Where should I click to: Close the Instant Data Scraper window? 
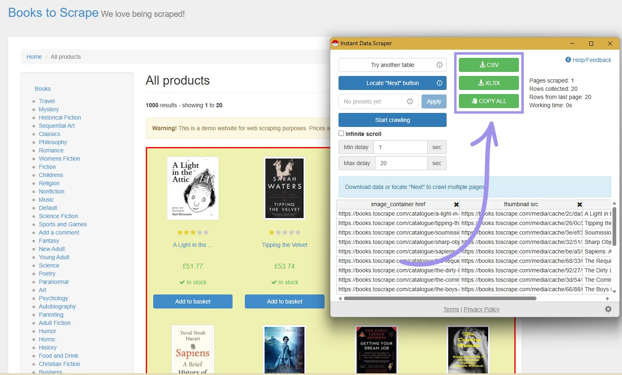tap(610, 43)
